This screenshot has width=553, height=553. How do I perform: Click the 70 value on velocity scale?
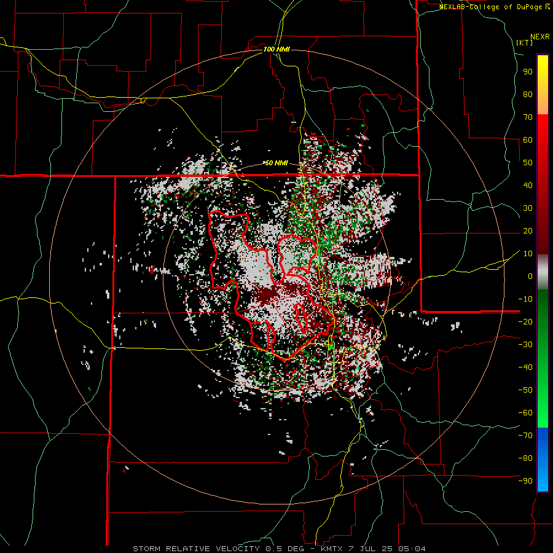pyautogui.click(x=528, y=117)
